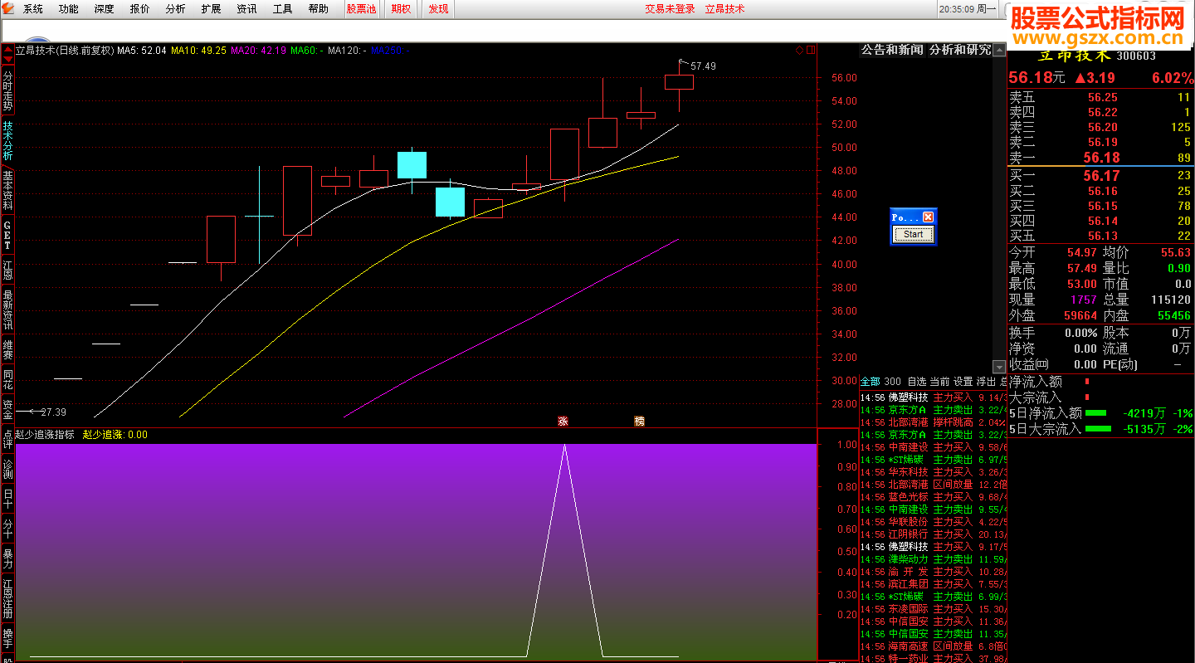Click the MA10: 49.25 label

pos(198,51)
